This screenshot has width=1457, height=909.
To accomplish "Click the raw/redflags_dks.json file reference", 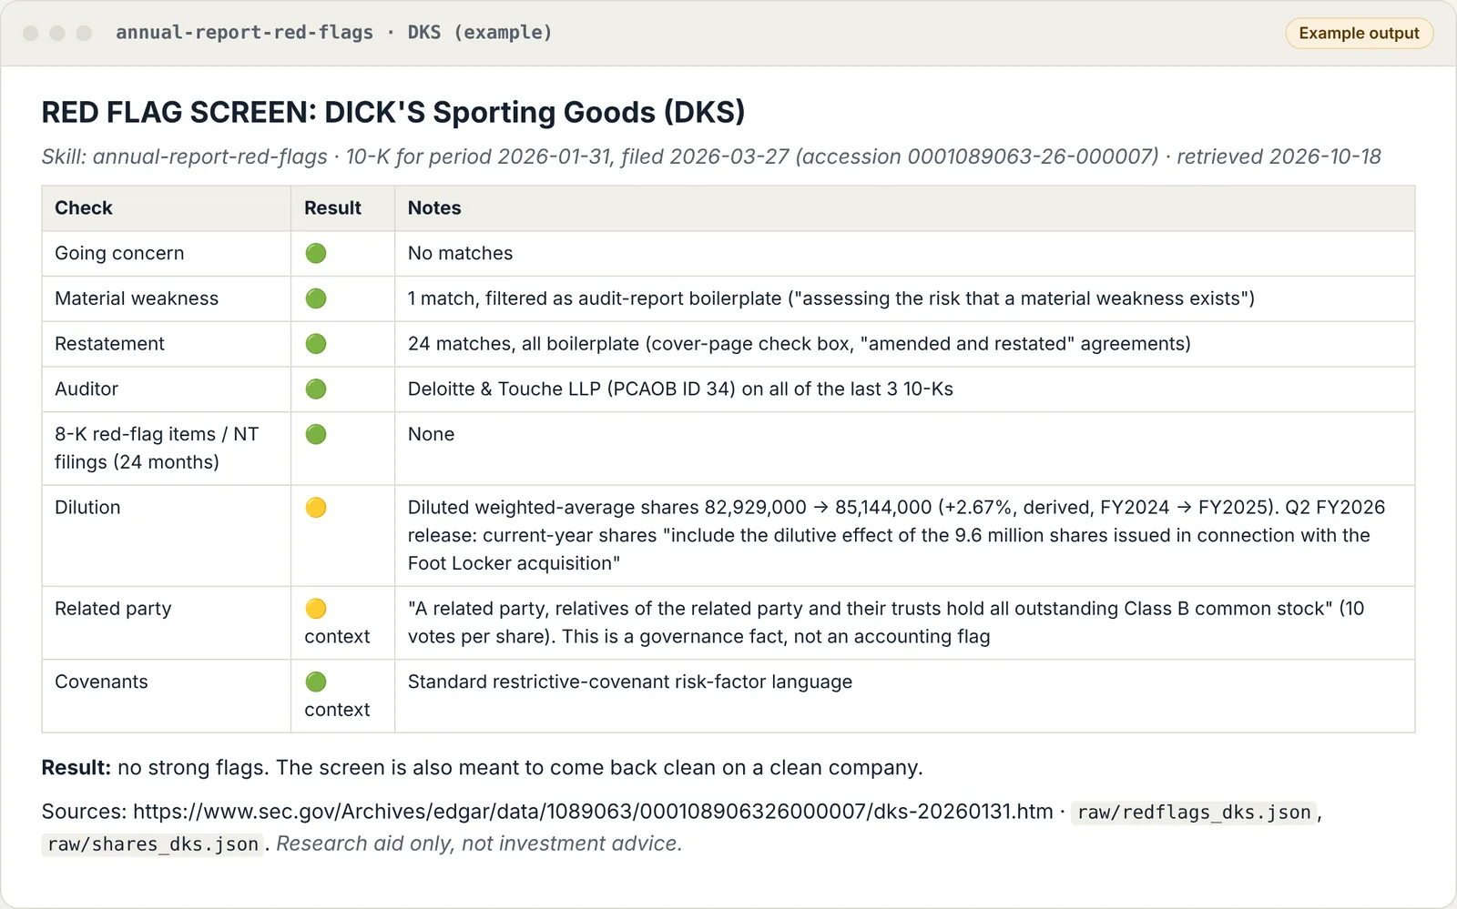I will click(1194, 813).
